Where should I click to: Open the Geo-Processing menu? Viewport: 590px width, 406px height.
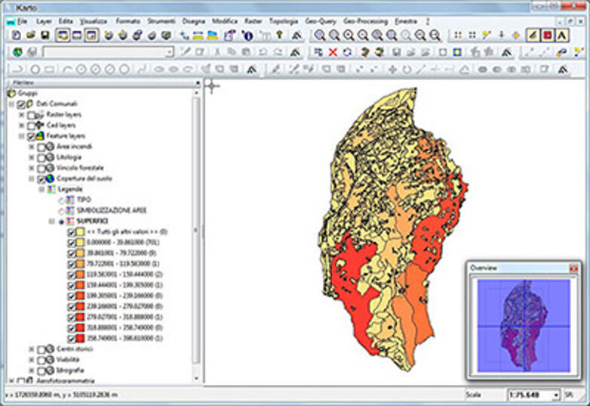click(364, 21)
